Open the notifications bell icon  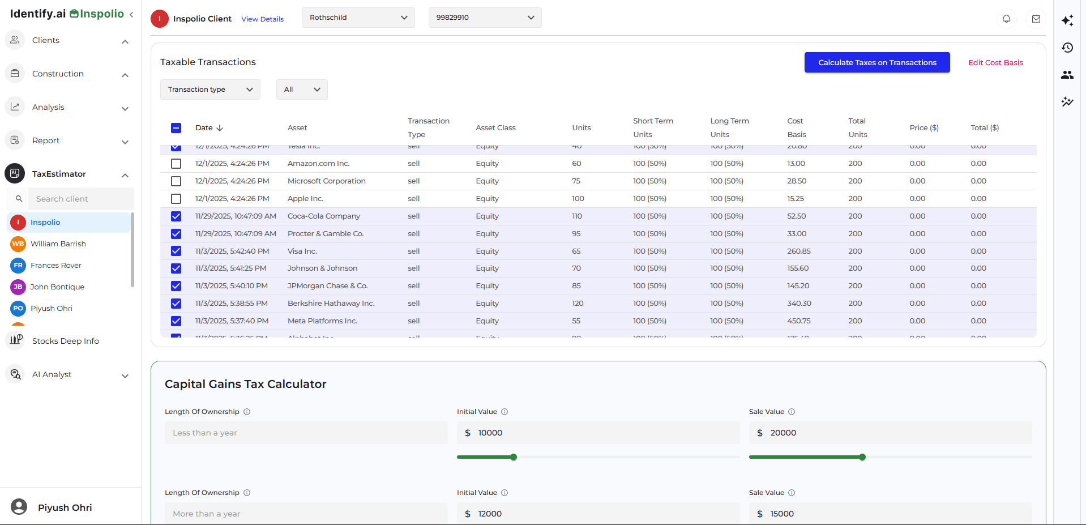1006,19
